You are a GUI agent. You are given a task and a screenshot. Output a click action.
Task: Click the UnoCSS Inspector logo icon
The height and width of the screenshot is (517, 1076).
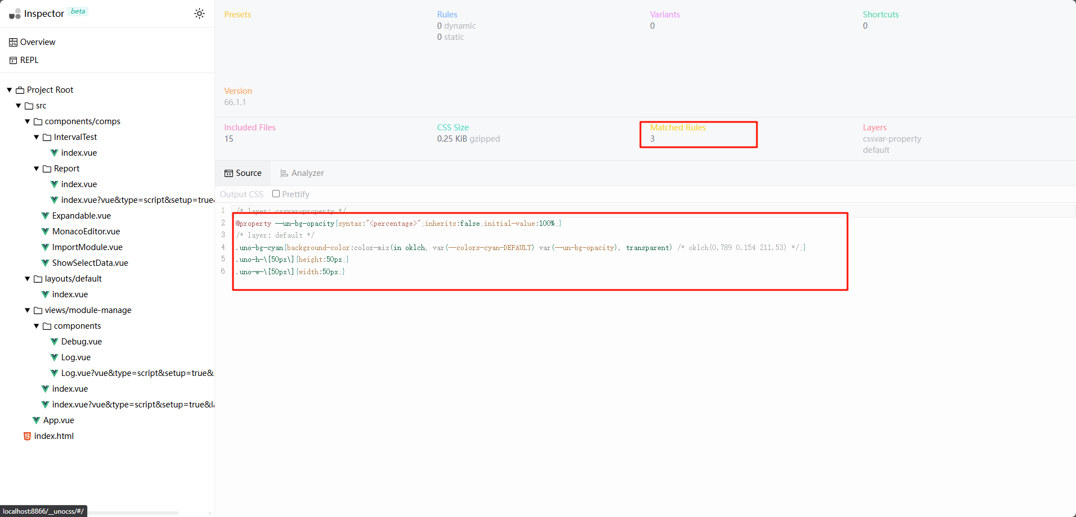coord(15,14)
